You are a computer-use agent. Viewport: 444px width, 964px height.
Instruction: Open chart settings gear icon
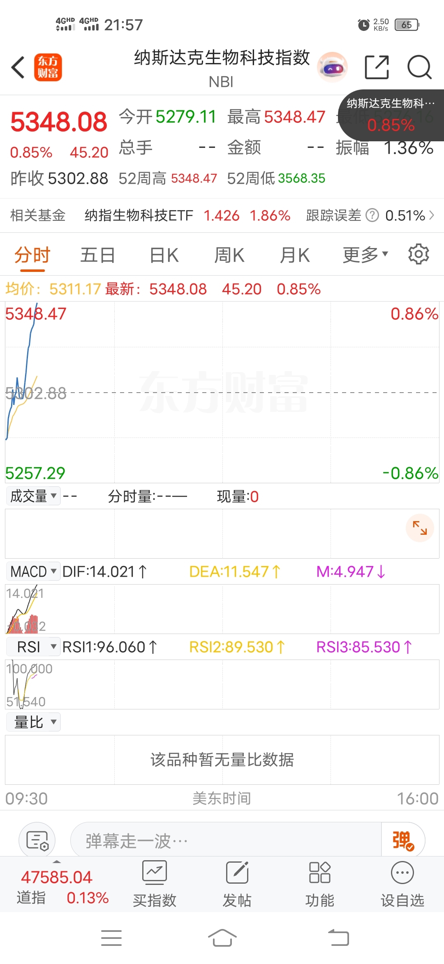419,254
